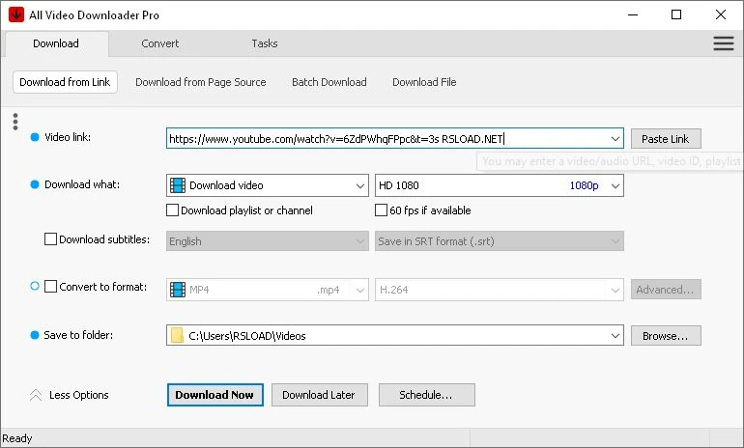
Task: Open the hamburger menu icon
Action: [x=723, y=43]
